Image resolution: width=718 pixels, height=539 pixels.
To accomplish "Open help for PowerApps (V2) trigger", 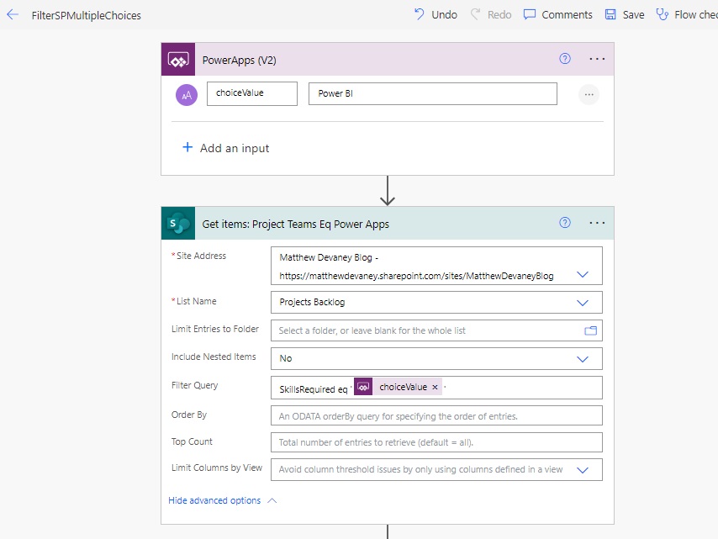I will pyautogui.click(x=565, y=59).
